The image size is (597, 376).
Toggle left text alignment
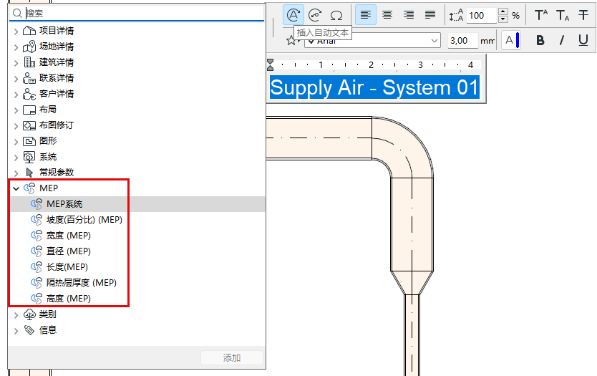click(x=366, y=15)
